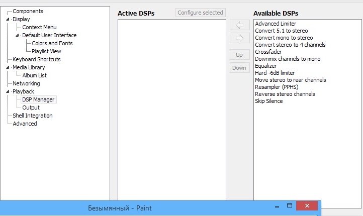Minimize the Paint window

point(277,206)
